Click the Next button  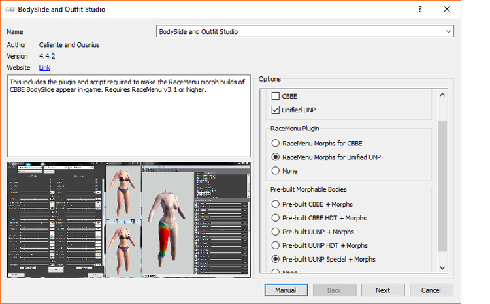pos(383,290)
